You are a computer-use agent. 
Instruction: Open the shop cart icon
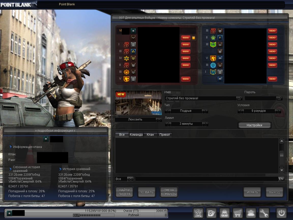tap(238, 213)
